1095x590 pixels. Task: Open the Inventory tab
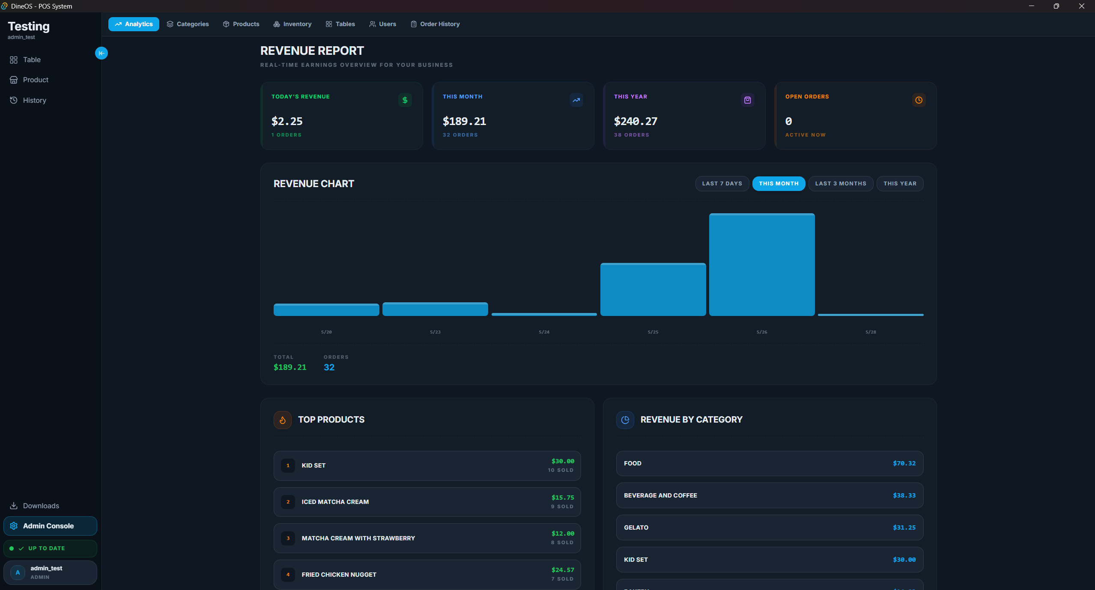tap(292, 24)
